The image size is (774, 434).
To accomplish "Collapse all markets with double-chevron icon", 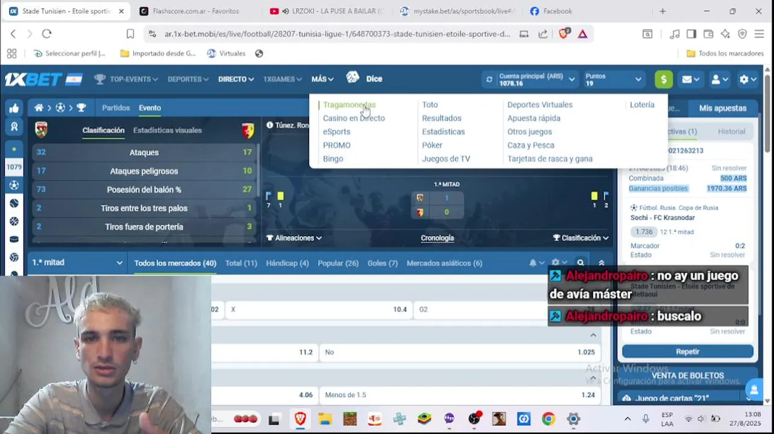I will [601, 263].
